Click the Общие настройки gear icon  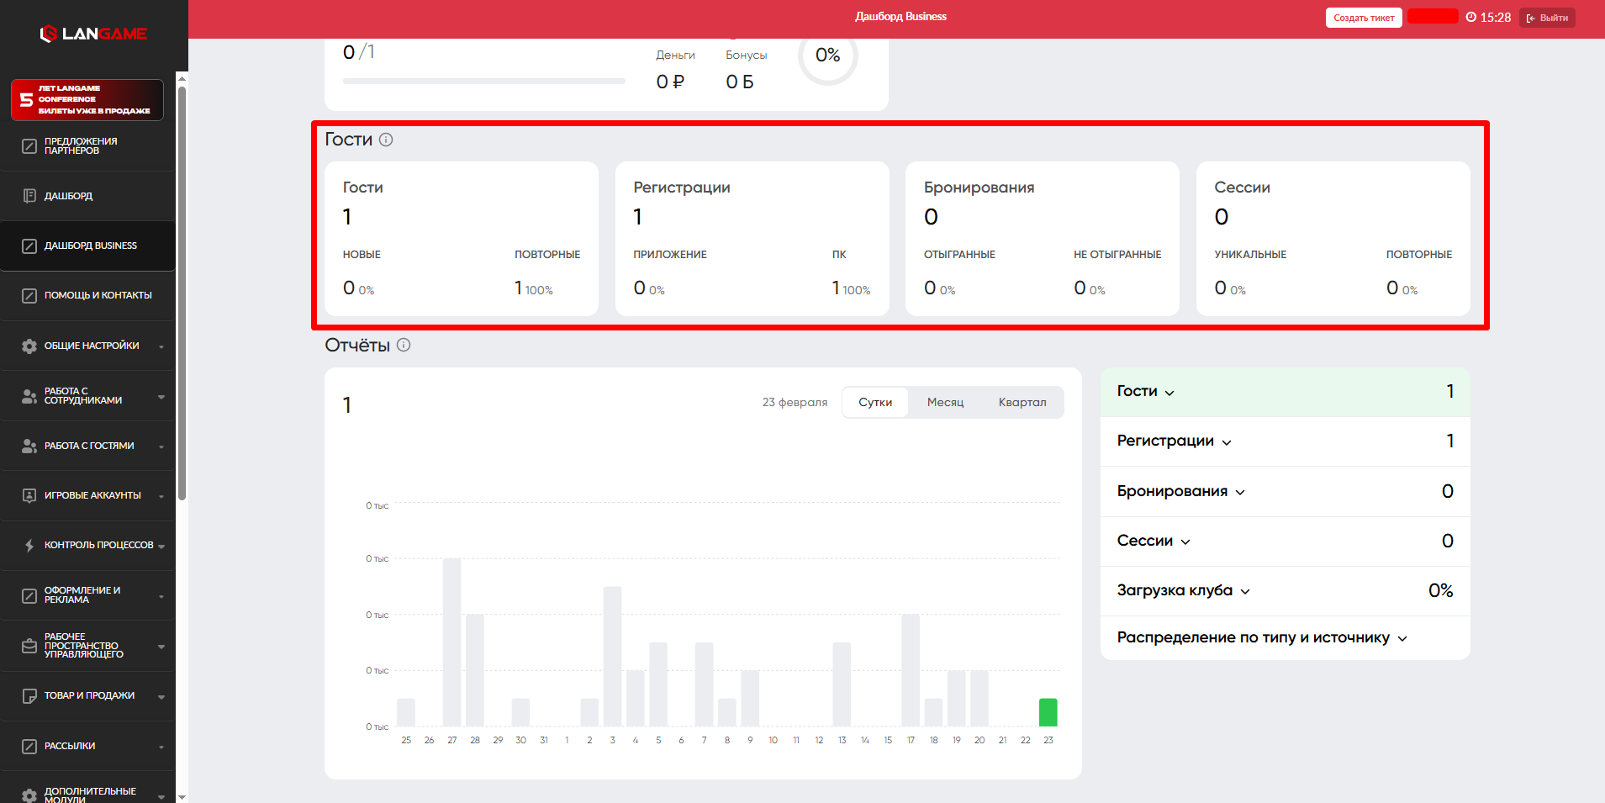point(29,346)
